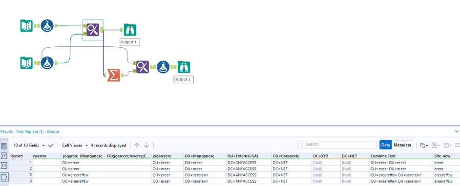
Task: Open the save results icon dropdown
Action: pyautogui.click(x=436, y=145)
